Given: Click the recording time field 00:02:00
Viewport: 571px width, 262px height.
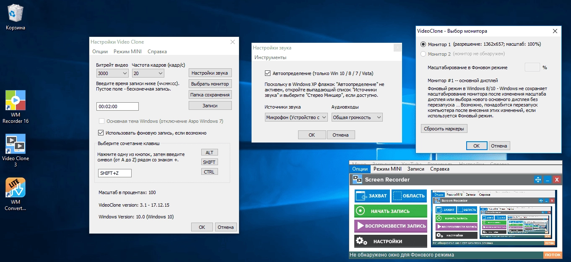Looking at the screenshot, I should coord(117,106).
